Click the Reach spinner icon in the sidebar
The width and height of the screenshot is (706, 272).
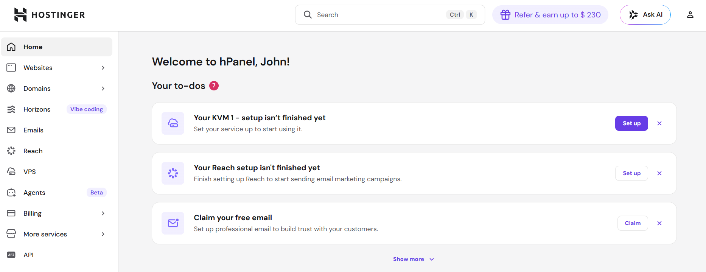(x=11, y=151)
